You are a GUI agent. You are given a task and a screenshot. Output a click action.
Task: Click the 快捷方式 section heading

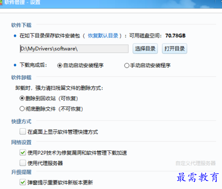pyautogui.click(x=21, y=121)
